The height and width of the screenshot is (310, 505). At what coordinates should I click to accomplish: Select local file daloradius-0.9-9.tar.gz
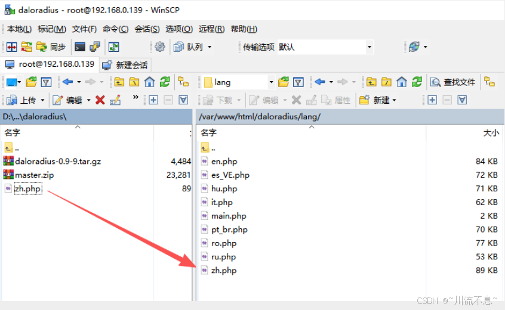(58, 161)
